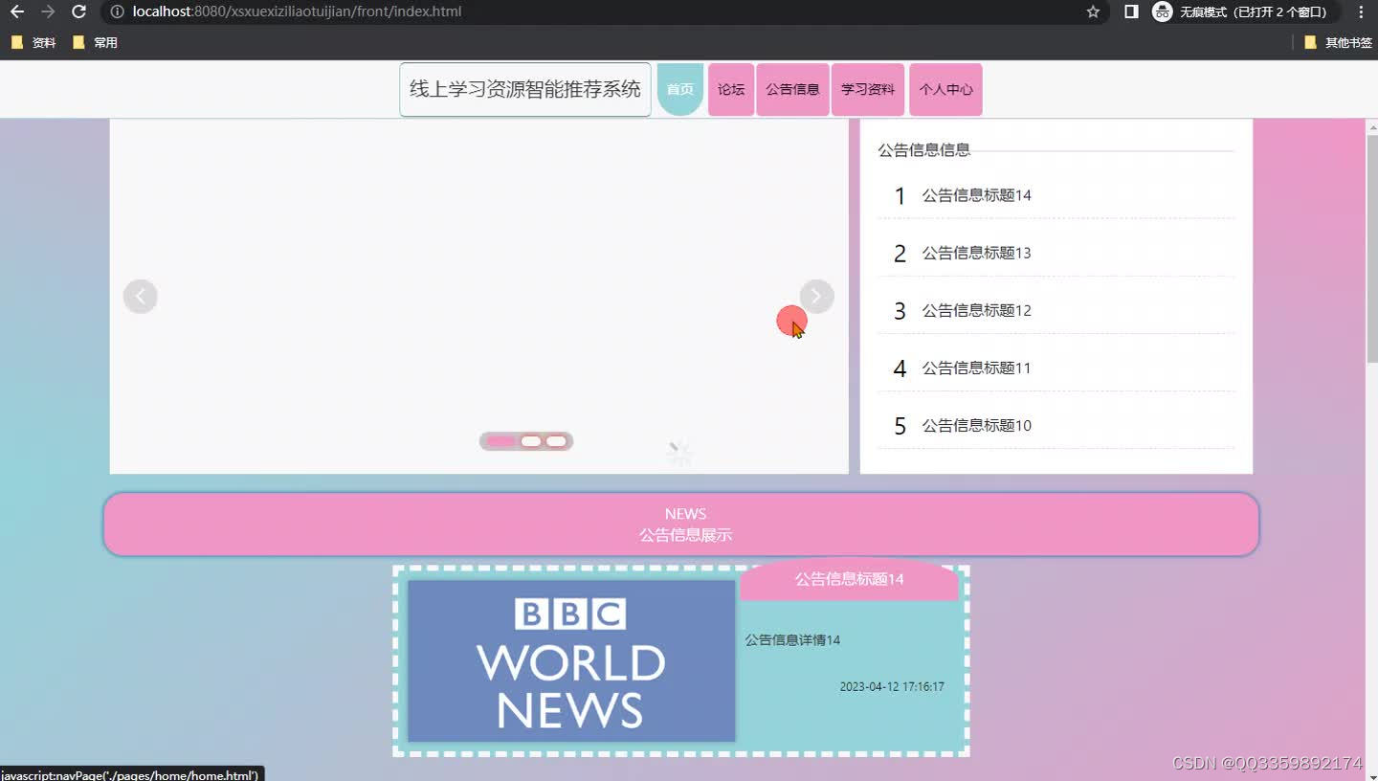Click the date 2023-04-12 17:16:17

click(892, 687)
